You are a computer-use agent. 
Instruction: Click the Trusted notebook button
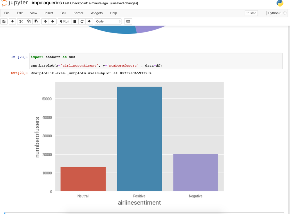(251, 13)
